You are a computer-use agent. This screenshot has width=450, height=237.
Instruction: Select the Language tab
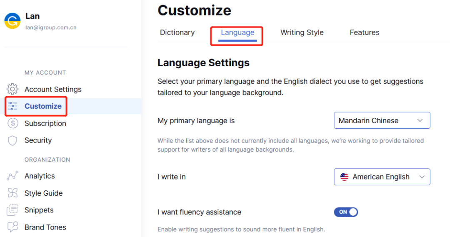click(x=237, y=32)
